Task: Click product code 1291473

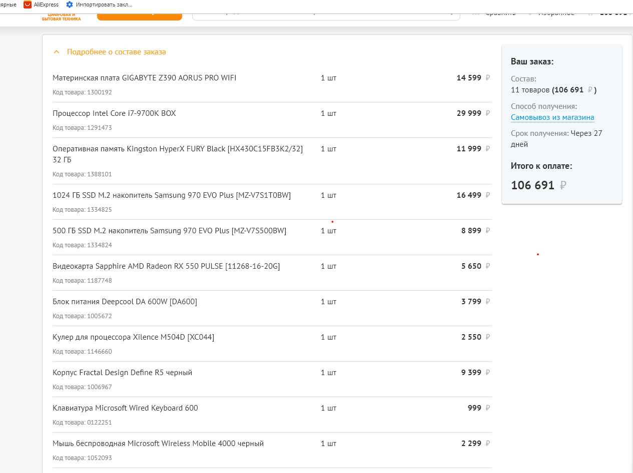Action: [x=82, y=128]
